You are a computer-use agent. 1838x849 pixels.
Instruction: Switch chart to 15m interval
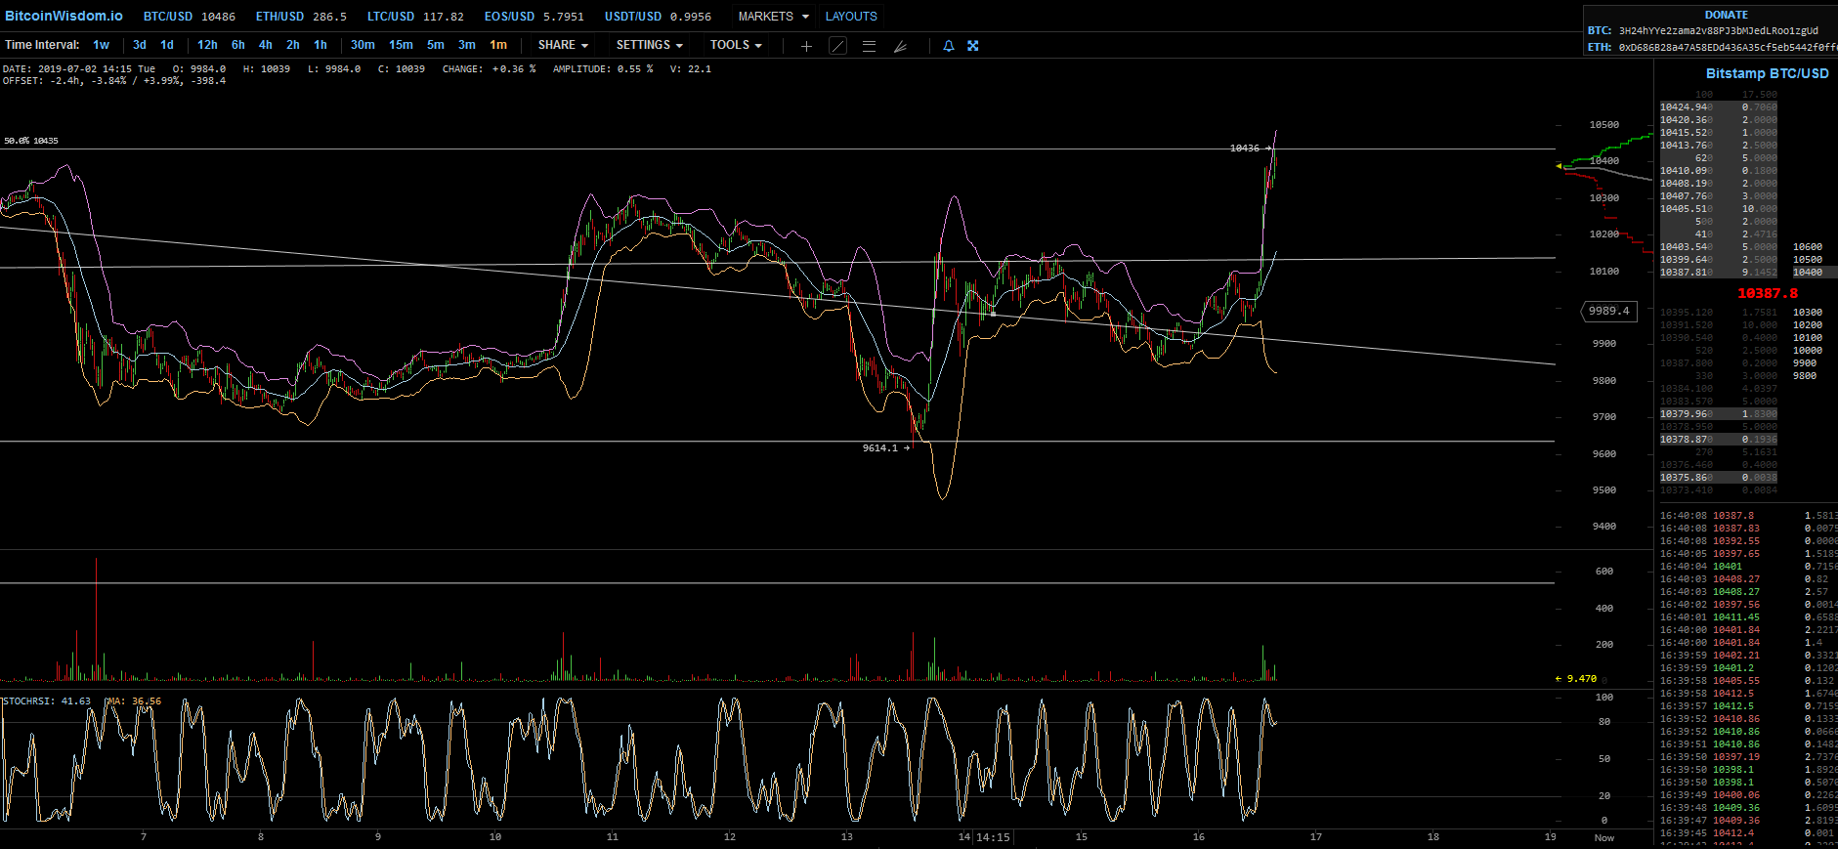401,45
